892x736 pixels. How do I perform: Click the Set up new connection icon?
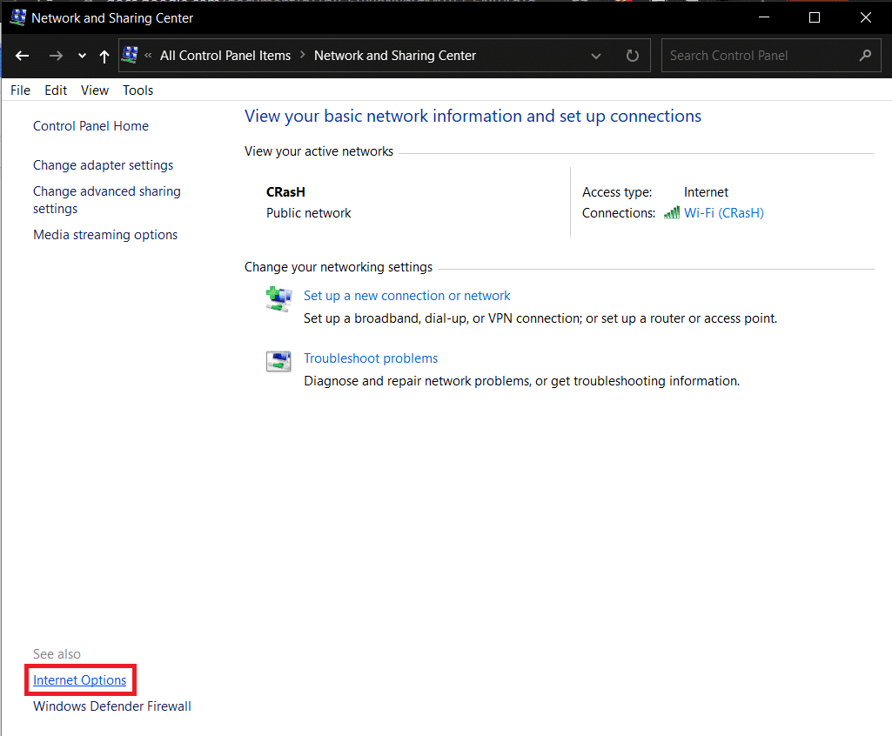[278, 298]
